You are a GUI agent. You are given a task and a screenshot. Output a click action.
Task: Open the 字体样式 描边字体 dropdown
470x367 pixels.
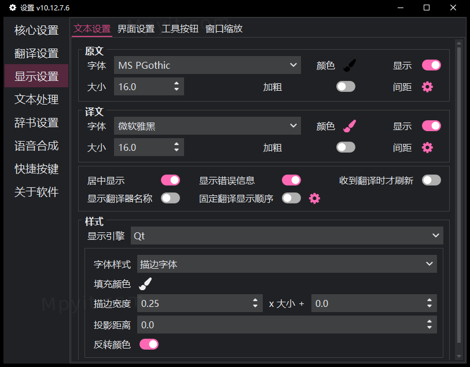[287, 264]
